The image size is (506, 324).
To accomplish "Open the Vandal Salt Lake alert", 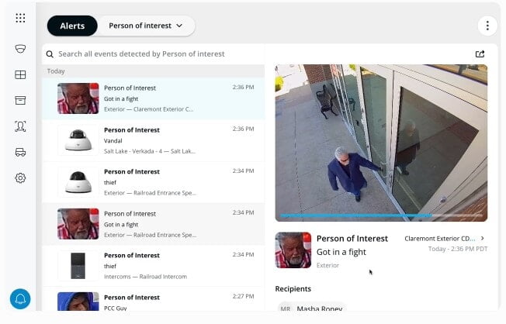I will click(x=154, y=140).
